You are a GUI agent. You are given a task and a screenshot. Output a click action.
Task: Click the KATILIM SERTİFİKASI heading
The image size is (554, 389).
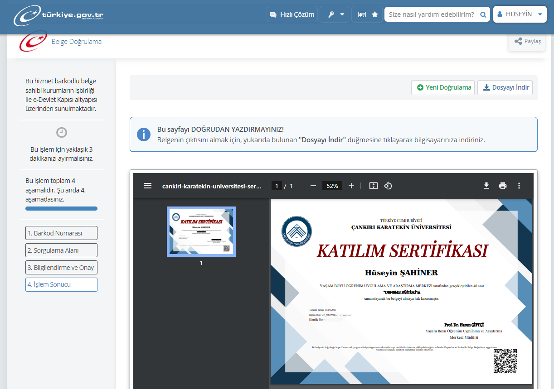402,251
